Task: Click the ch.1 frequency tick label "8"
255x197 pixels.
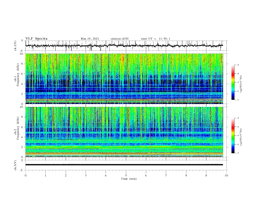Action: (22, 64)
